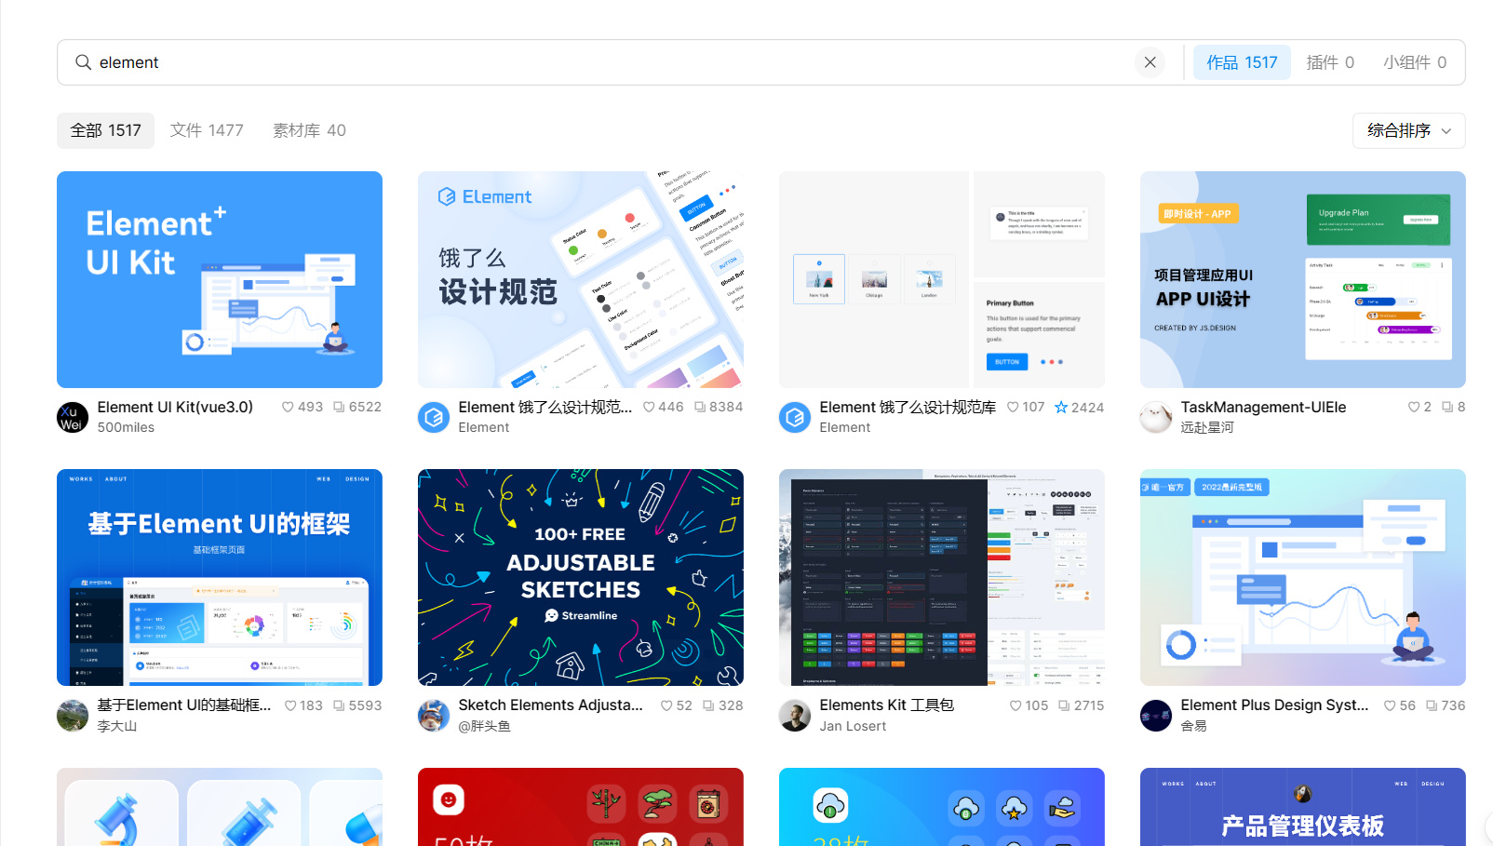Open XuWei avatar for 500miles

73,417
